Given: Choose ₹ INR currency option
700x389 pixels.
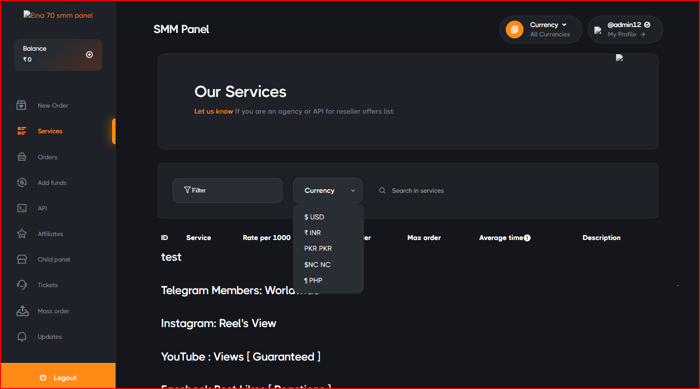Looking at the screenshot, I should coord(313,233).
